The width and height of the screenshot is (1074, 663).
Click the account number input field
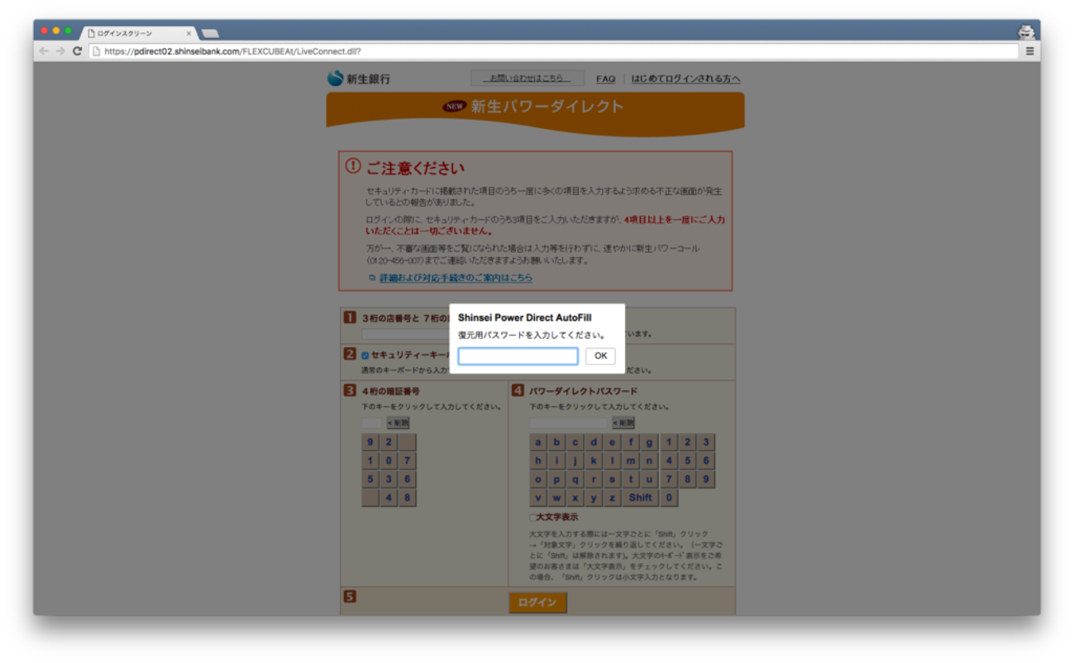coord(405,334)
